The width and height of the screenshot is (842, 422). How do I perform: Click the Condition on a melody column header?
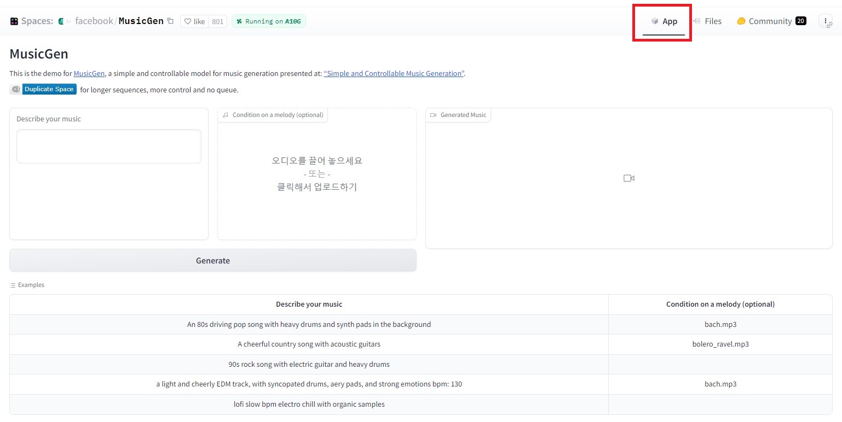(720, 304)
